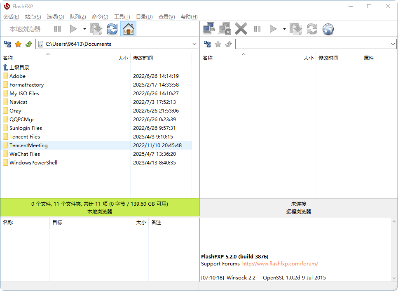Click the local path field C:\Users\96413\Documents
This screenshot has width=398, height=291.
(117, 44)
